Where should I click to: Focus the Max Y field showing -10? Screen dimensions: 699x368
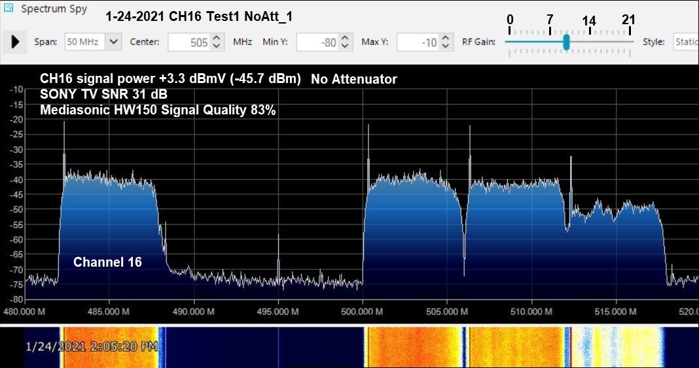tap(418, 42)
